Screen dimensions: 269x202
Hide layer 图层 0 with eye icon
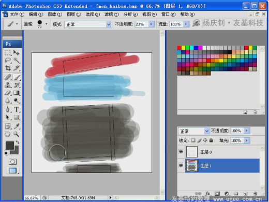click(181, 152)
